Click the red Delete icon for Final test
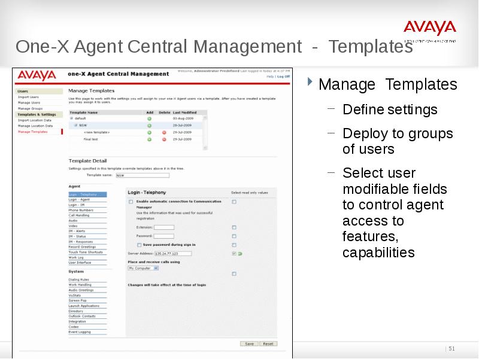 coord(164,139)
